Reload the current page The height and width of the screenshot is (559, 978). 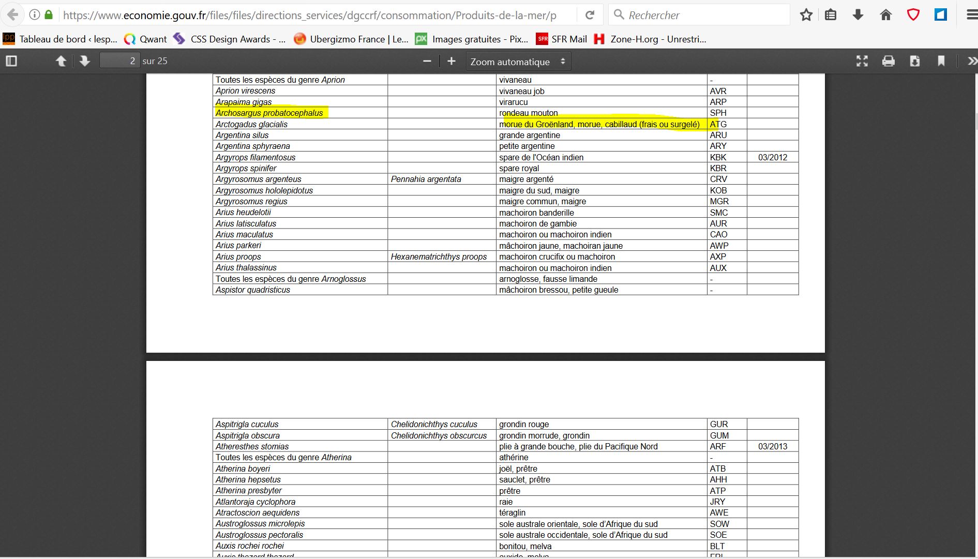[590, 15]
